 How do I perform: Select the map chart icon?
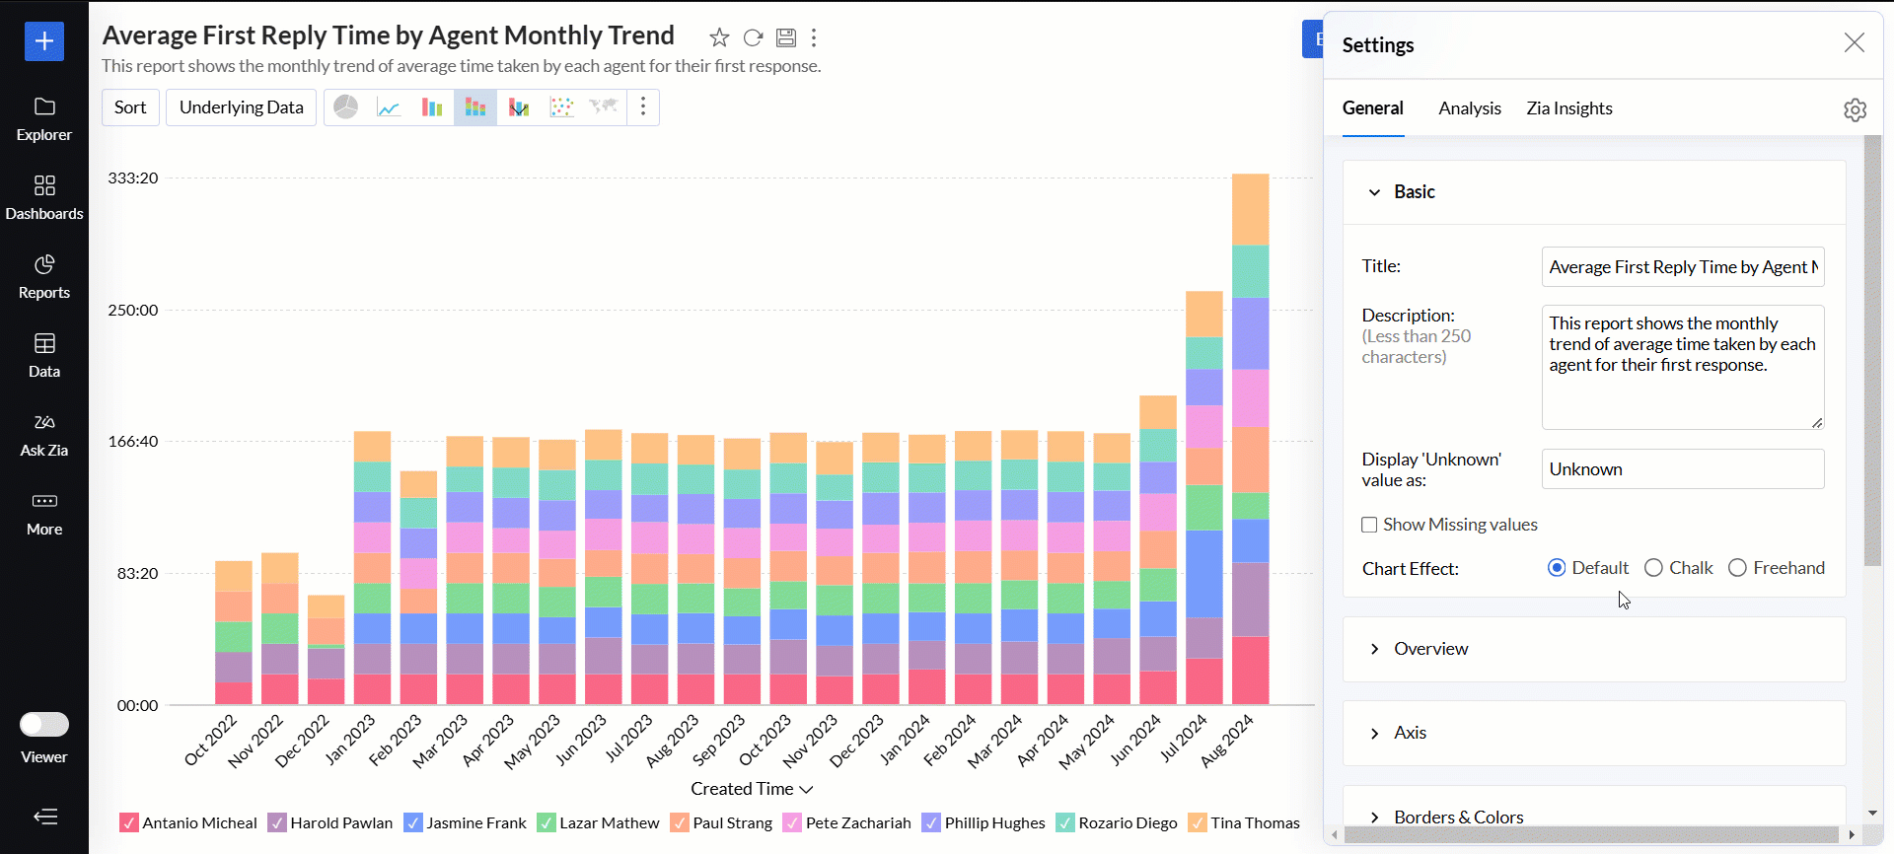point(604,107)
